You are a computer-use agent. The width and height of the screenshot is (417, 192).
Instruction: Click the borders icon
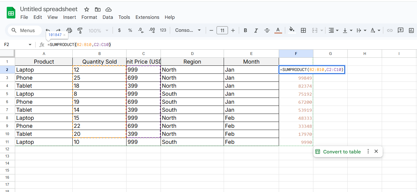tap(303, 30)
